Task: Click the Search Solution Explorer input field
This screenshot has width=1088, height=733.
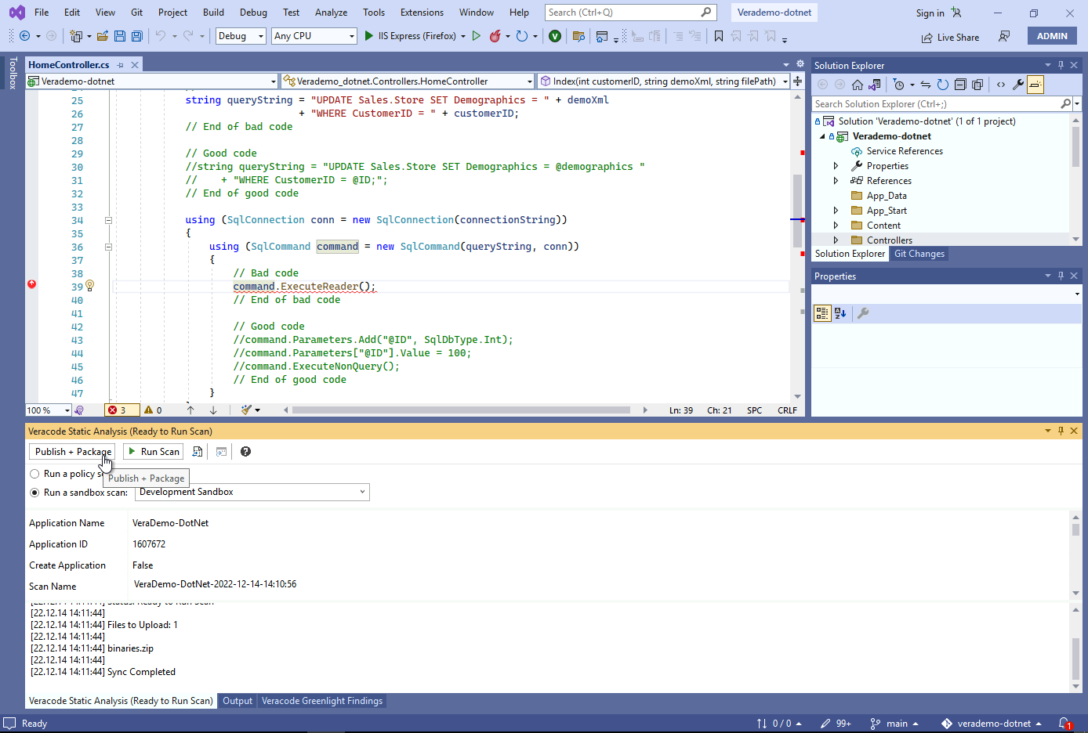Action: (937, 104)
